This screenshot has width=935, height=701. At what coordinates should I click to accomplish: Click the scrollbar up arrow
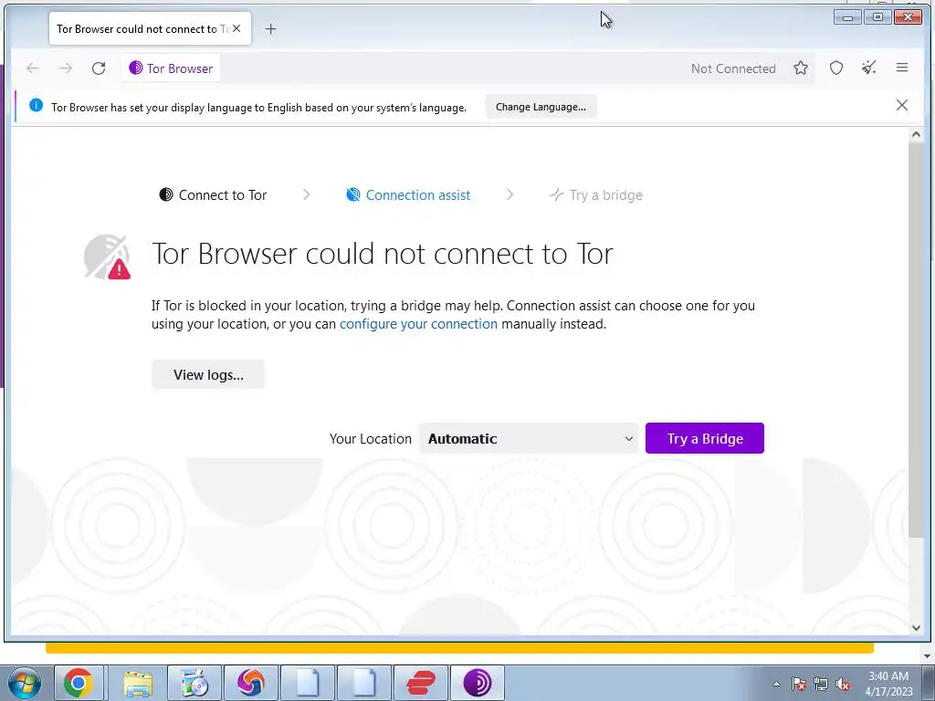click(x=916, y=135)
